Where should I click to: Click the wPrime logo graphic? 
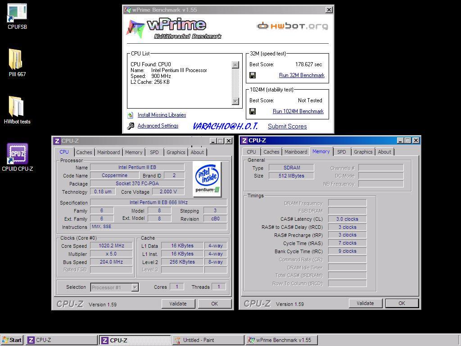[173, 28]
